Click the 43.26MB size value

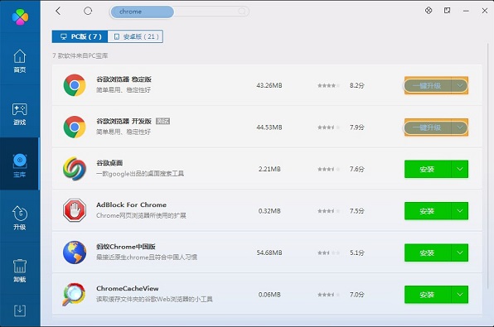(x=269, y=85)
